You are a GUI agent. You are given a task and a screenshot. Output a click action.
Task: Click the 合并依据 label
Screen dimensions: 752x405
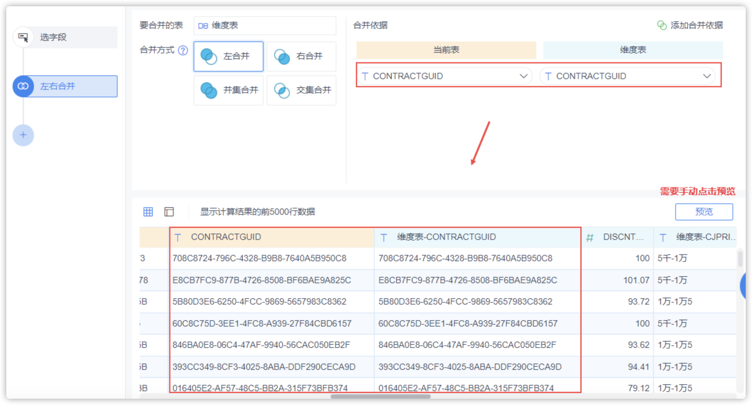(x=370, y=25)
